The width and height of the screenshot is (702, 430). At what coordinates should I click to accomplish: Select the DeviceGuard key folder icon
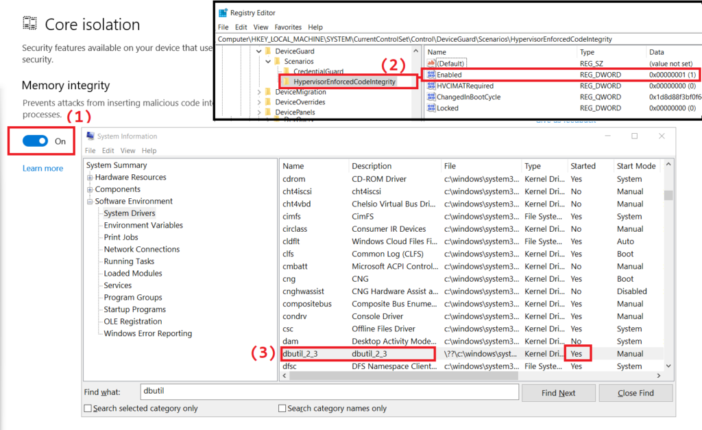268,51
